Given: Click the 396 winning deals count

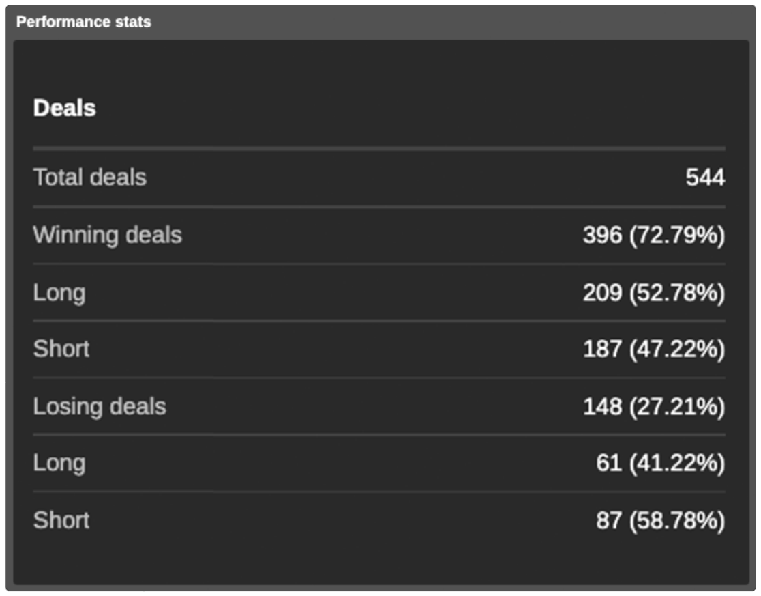Looking at the screenshot, I should click(x=602, y=236).
